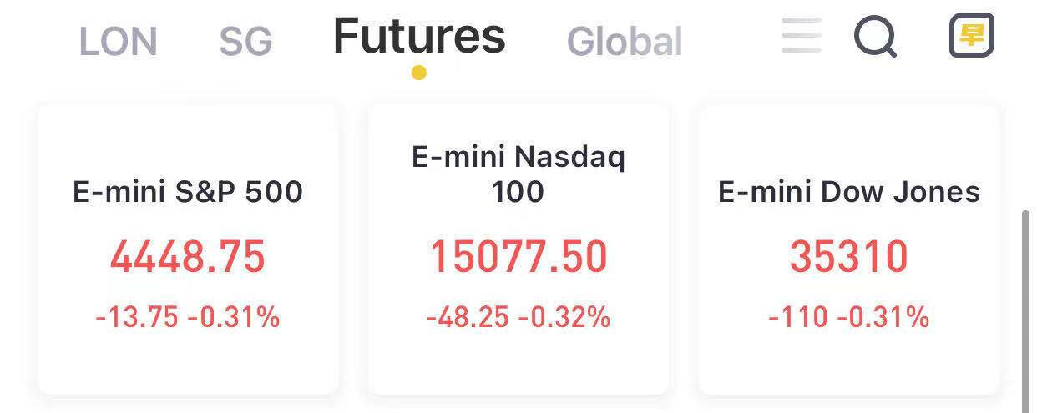Select the -48.25 -0.32% change text

pos(518,317)
